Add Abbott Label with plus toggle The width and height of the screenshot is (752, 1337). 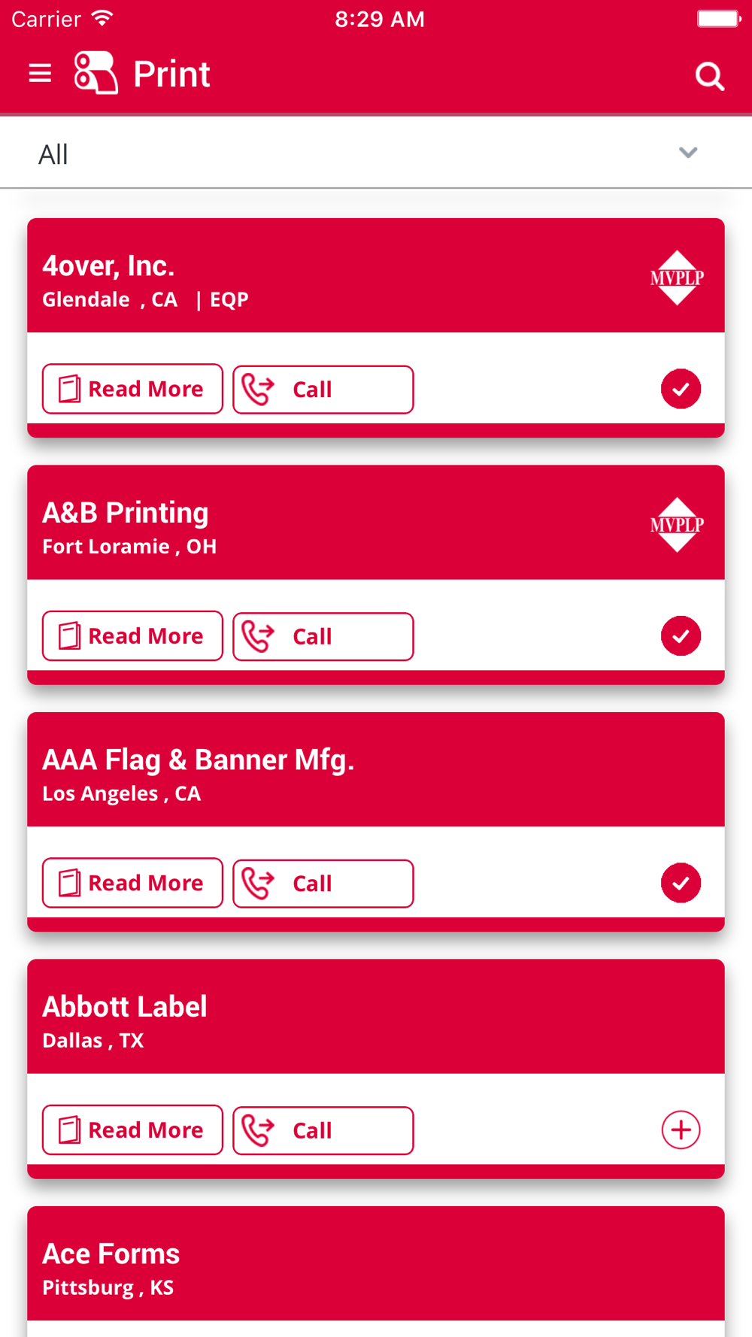click(681, 1129)
